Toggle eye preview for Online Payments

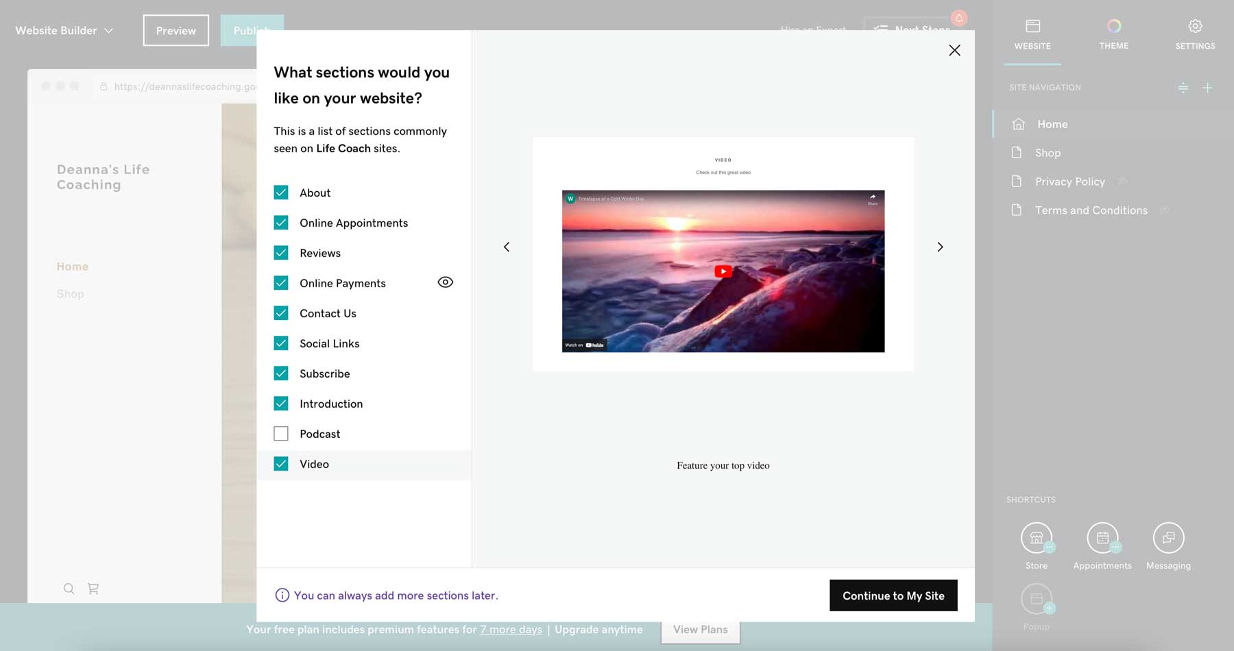pos(445,282)
